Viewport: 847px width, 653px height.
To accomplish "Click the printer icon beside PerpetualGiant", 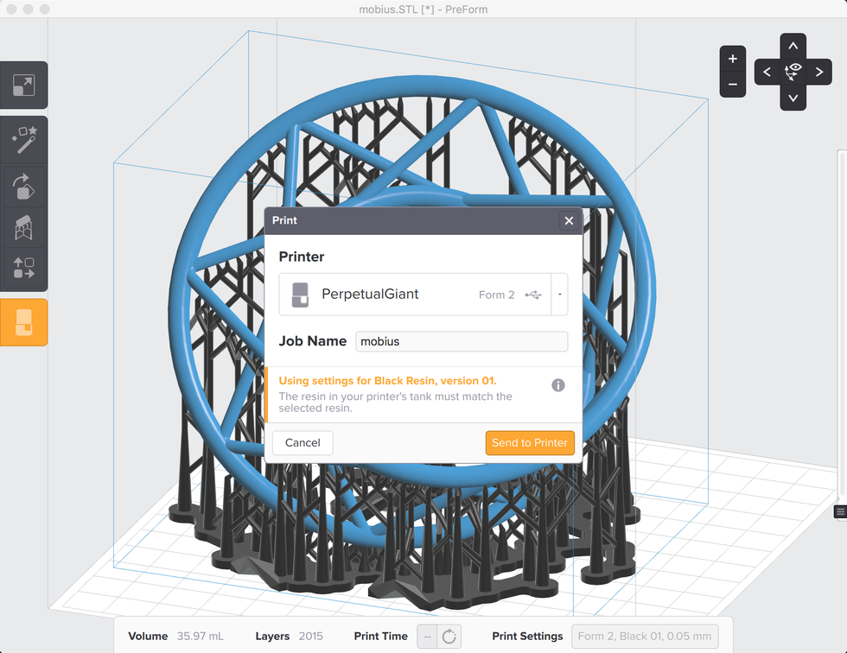I will point(300,295).
